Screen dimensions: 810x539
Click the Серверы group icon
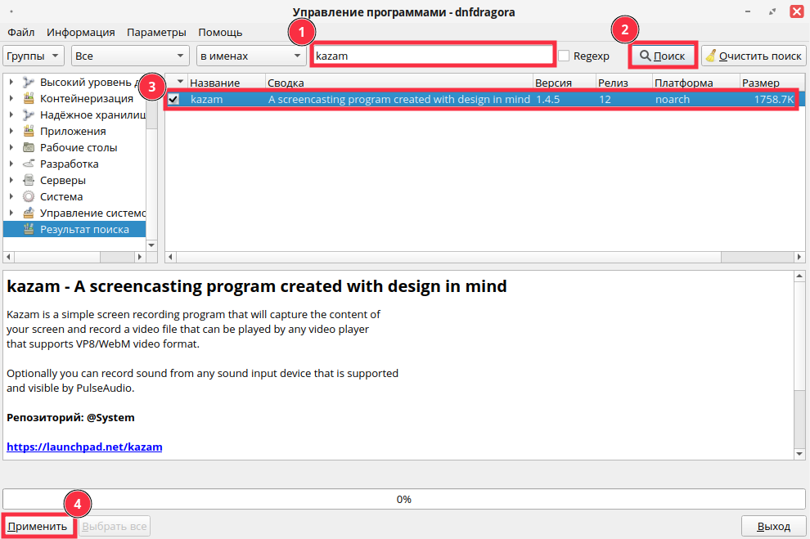[x=29, y=180]
